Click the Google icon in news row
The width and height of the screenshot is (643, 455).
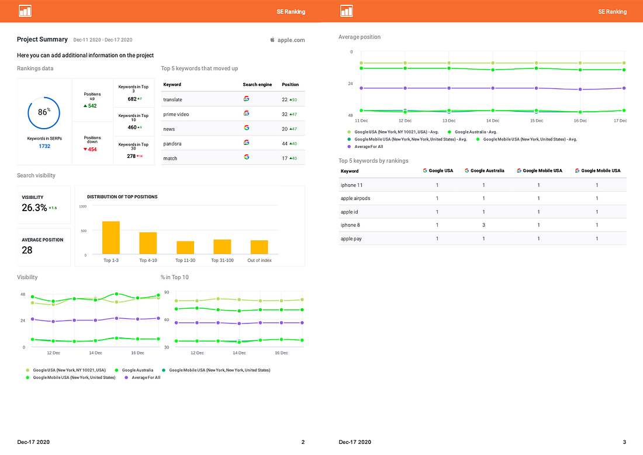coord(247,128)
